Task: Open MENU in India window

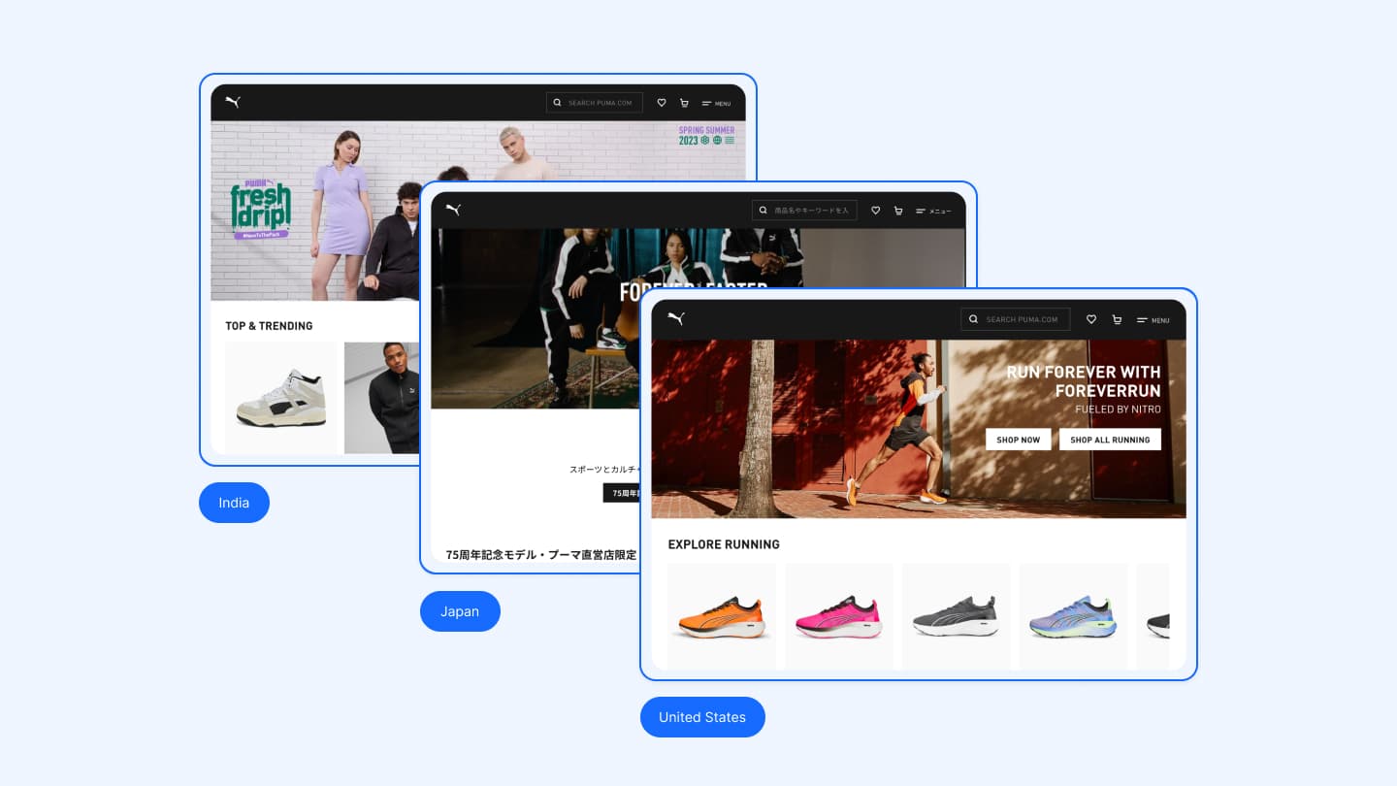Action: 716,103
